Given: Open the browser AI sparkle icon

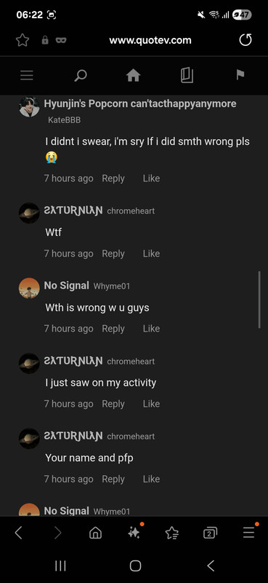Looking at the screenshot, I should [134, 533].
